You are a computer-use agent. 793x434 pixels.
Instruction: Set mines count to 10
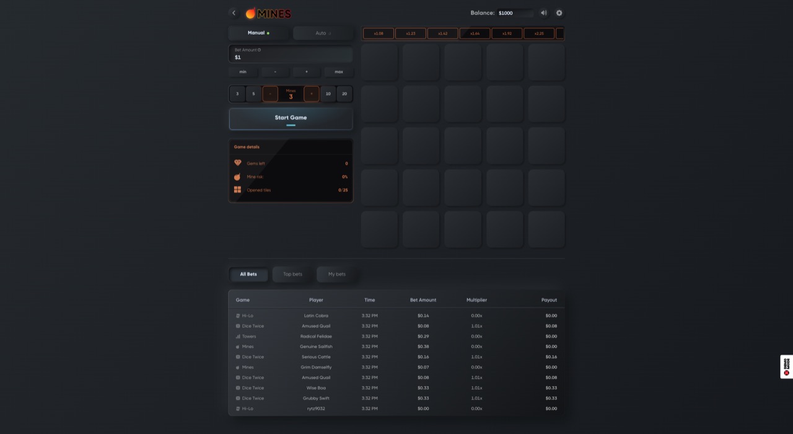coord(328,94)
